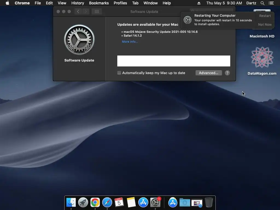The width and height of the screenshot is (280, 210).
Task: Click the Safari 14.1.2 update entry
Action: point(133,36)
